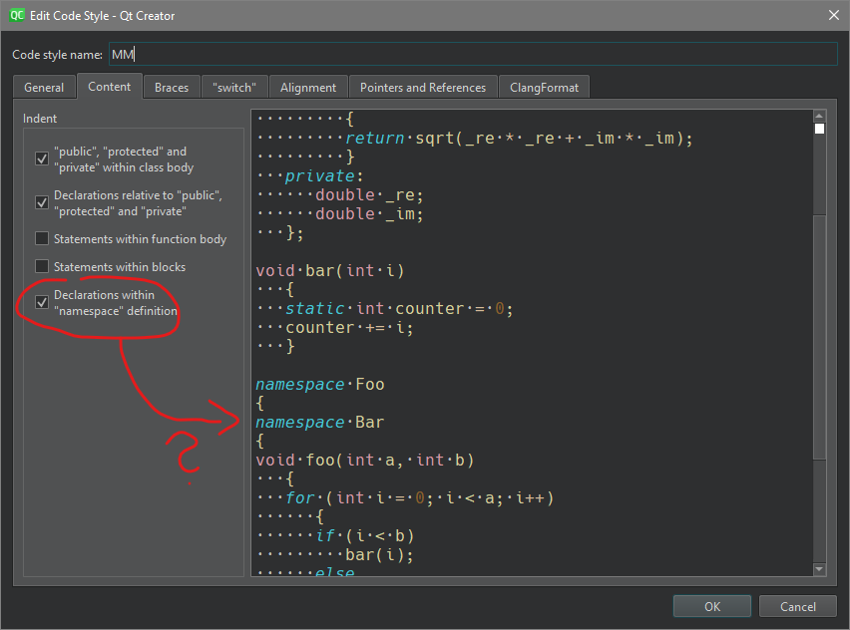Click the "Indent" group label
The height and width of the screenshot is (630, 850).
click(40, 118)
